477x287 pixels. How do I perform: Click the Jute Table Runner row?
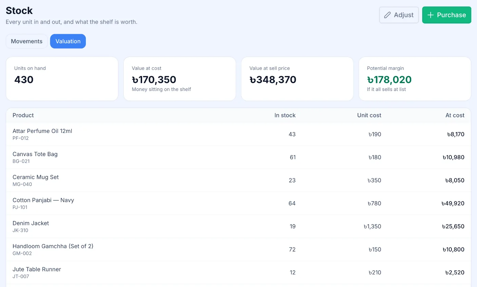point(238,273)
